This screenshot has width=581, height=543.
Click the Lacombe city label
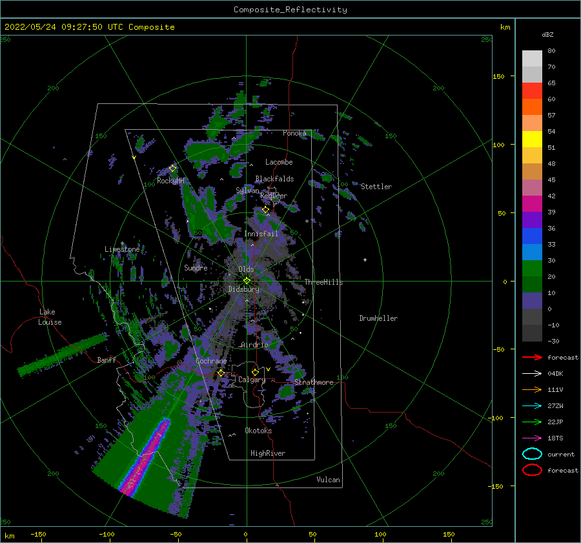[279, 162]
